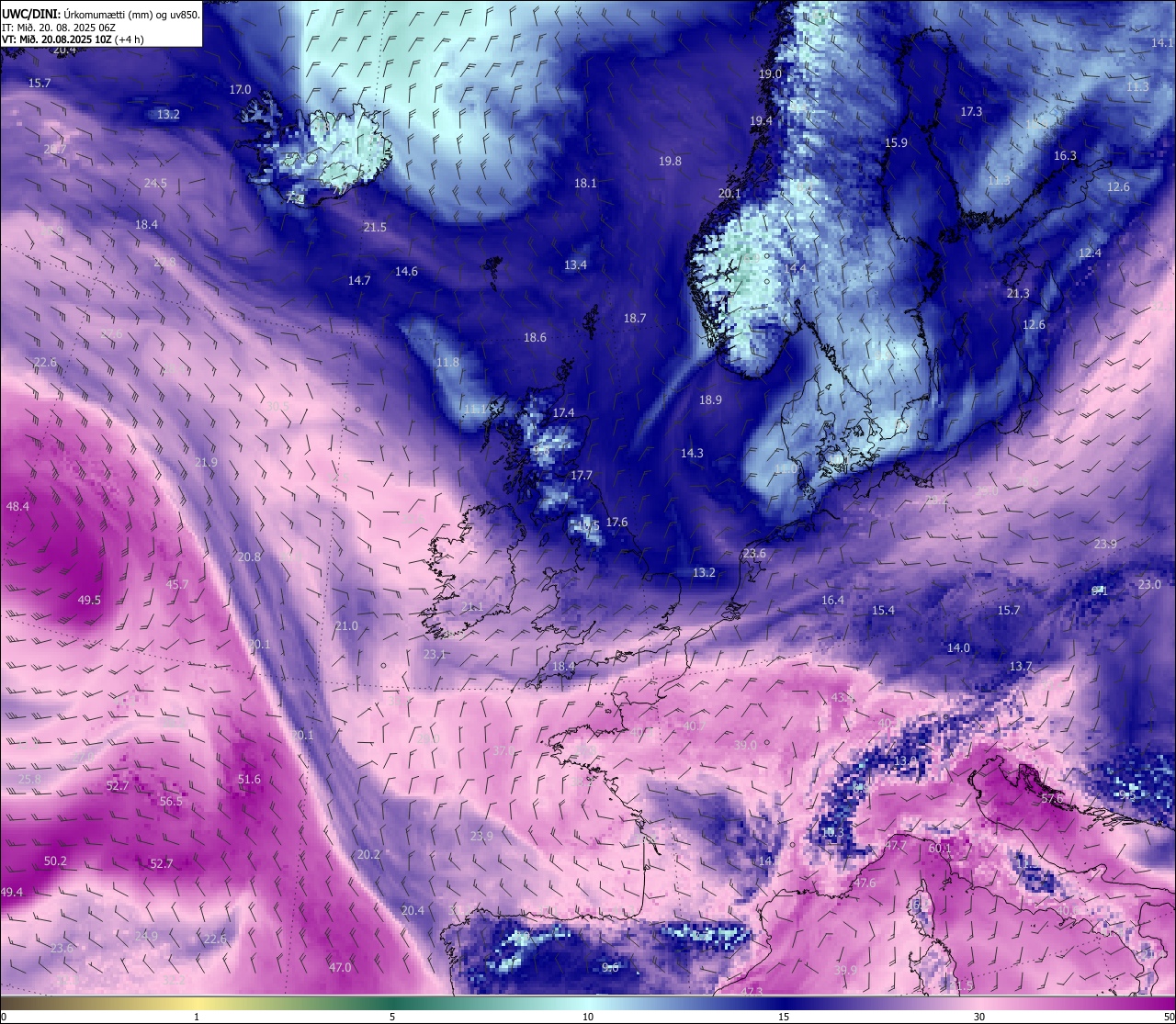
Task: Click the 47.0 map value
Action: (x=340, y=968)
